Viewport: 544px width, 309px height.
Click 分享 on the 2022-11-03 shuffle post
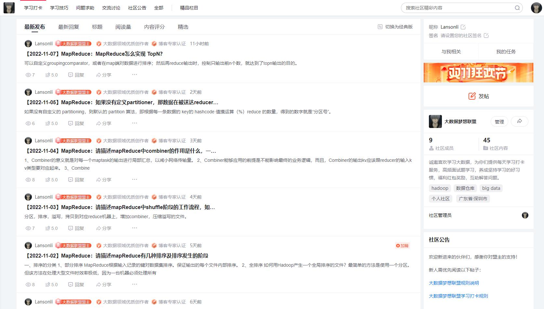(104, 228)
